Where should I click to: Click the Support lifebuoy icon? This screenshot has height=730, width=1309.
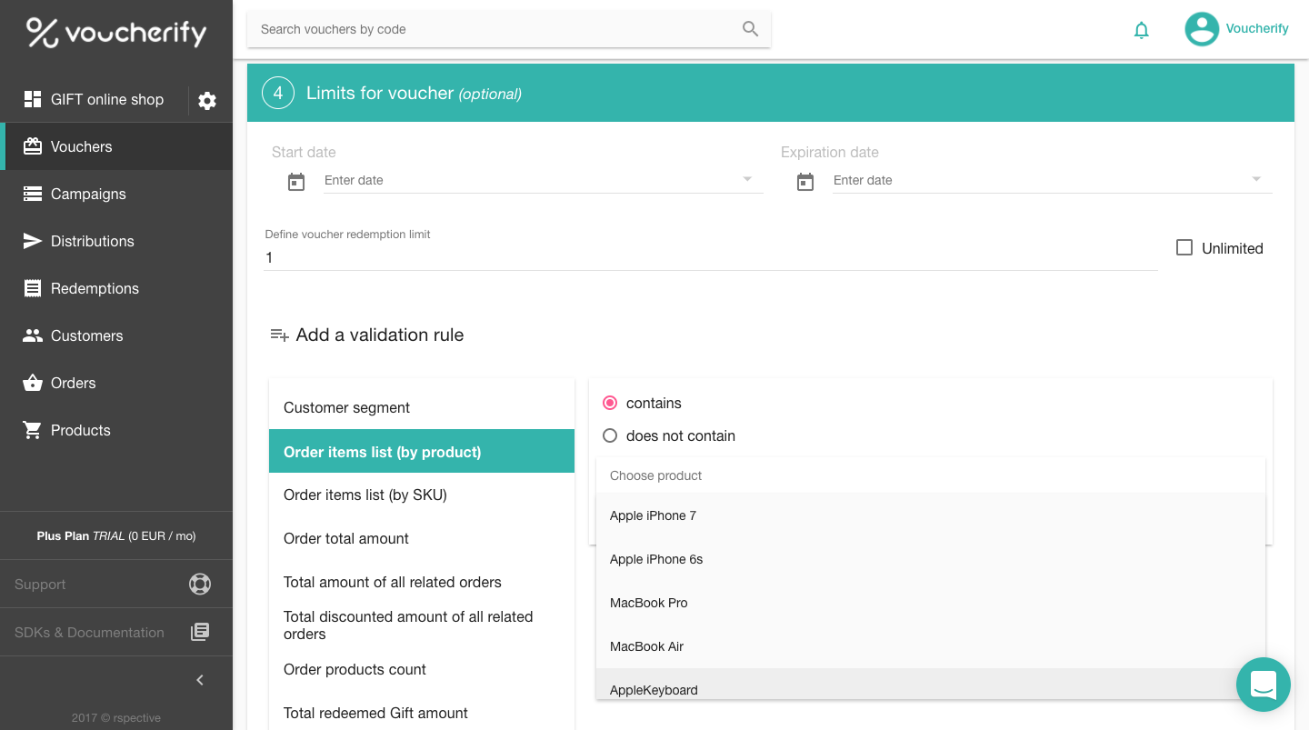[200, 584]
